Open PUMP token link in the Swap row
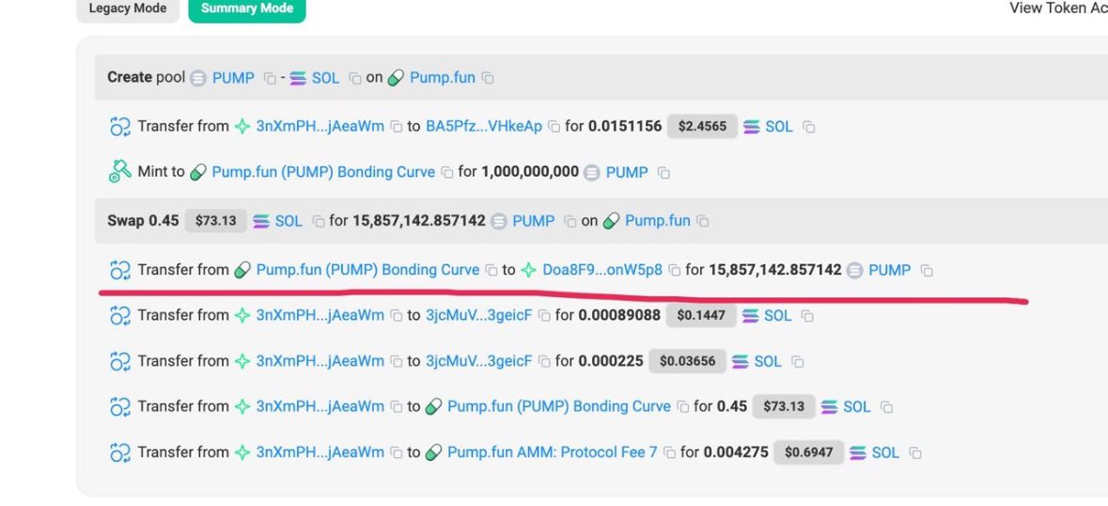The width and height of the screenshot is (1108, 506). click(x=534, y=220)
